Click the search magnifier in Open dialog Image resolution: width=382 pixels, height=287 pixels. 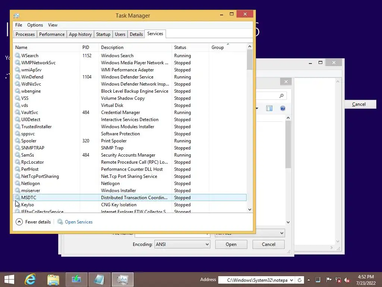point(282,96)
